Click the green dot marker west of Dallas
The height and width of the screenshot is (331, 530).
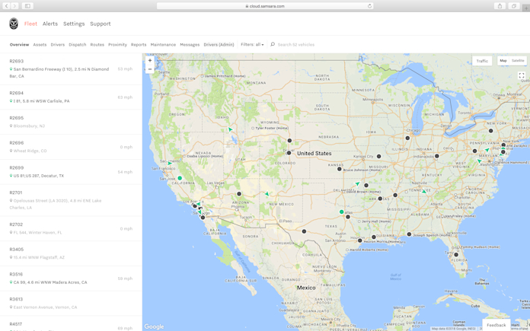tap(342, 212)
